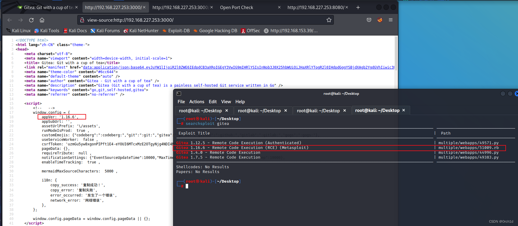The width and height of the screenshot is (518, 226).
Task: Click the browser vertical scrollbar
Action: [396, 54]
